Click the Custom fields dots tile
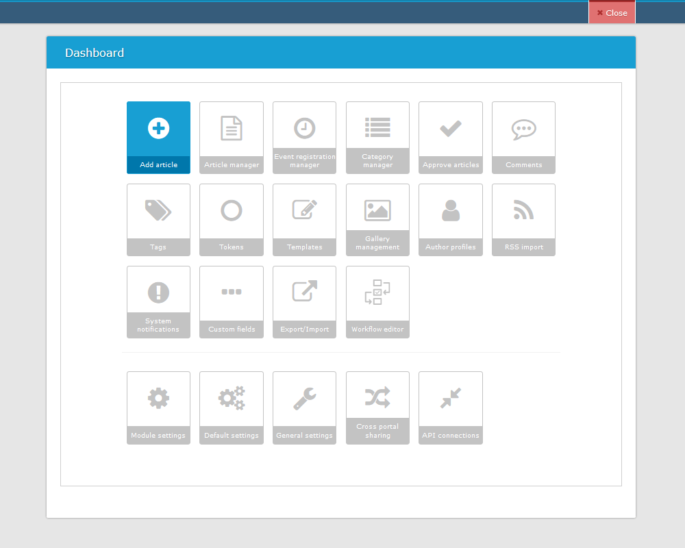The width and height of the screenshot is (685, 548). [x=232, y=301]
